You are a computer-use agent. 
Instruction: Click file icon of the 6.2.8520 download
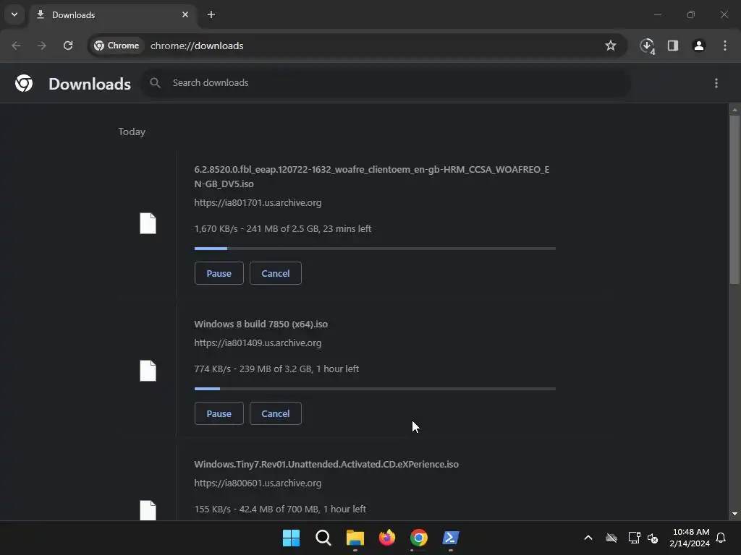[x=148, y=223]
